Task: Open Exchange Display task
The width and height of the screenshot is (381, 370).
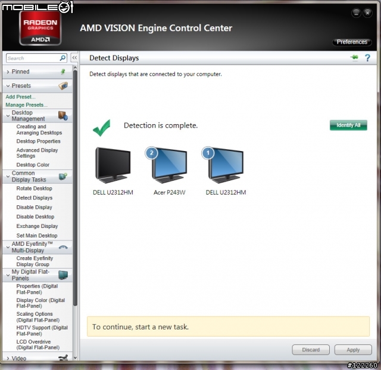Action: (37, 226)
